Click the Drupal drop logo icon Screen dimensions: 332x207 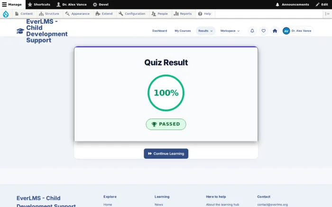6,14
